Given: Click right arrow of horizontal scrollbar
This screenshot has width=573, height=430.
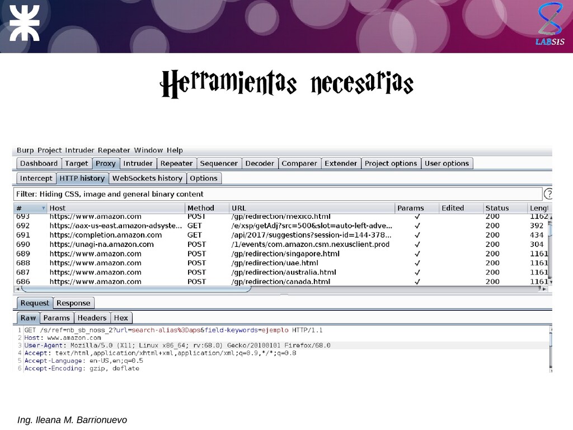Looking at the screenshot, I should pyautogui.click(x=544, y=289).
